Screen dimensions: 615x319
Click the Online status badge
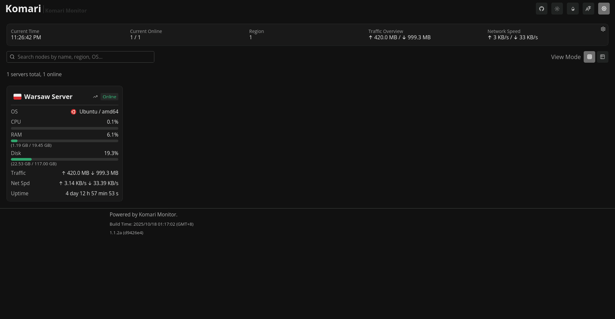click(x=109, y=97)
